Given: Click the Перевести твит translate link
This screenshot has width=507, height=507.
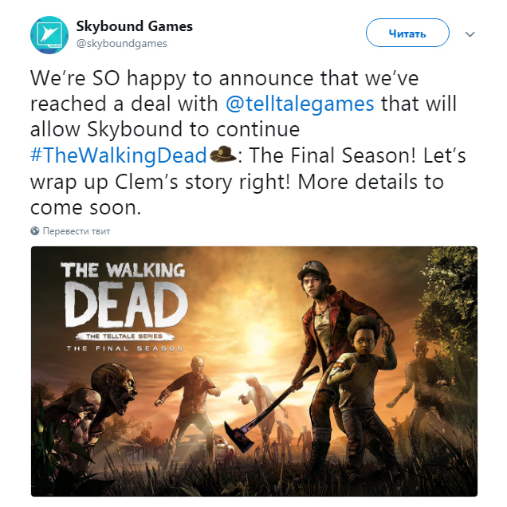Looking at the screenshot, I should (x=77, y=231).
